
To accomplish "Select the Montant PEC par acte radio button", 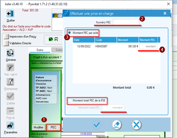I will [x=69, y=33].
